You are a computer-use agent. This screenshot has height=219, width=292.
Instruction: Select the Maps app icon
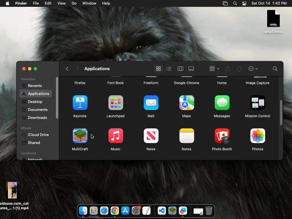186,103
